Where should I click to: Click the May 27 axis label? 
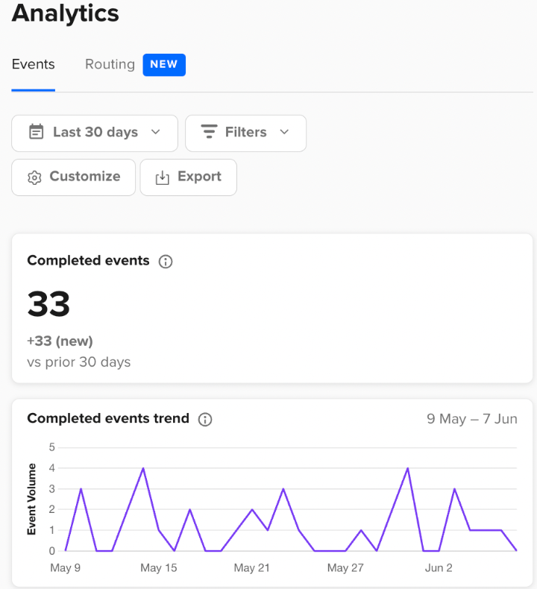[x=345, y=567]
